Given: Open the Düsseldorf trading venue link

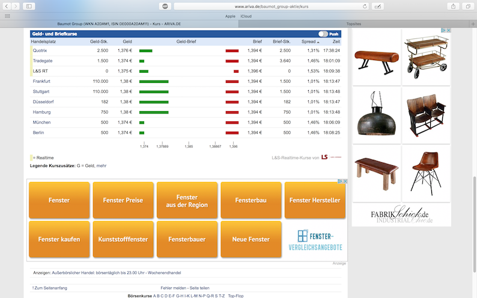Looking at the screenshot, I should [x=43, y=102].
